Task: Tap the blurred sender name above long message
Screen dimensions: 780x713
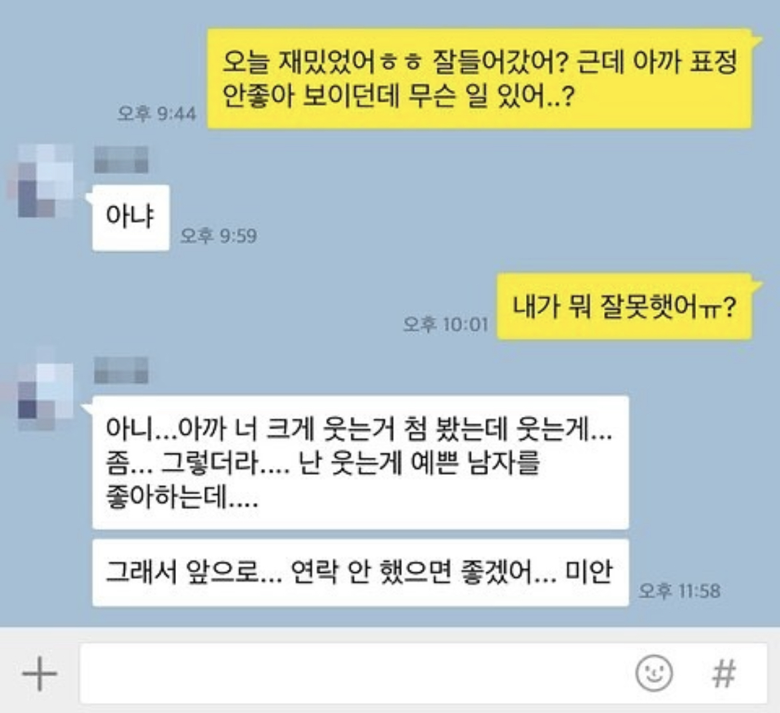Action: [121, 370]
